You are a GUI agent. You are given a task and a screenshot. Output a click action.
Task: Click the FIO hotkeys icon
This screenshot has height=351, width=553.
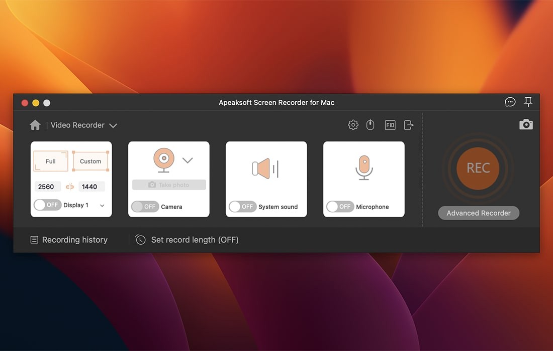point(390,125)
